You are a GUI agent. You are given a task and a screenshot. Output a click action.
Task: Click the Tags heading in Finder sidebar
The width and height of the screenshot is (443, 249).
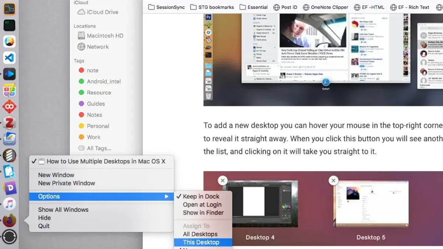point(79,61)
